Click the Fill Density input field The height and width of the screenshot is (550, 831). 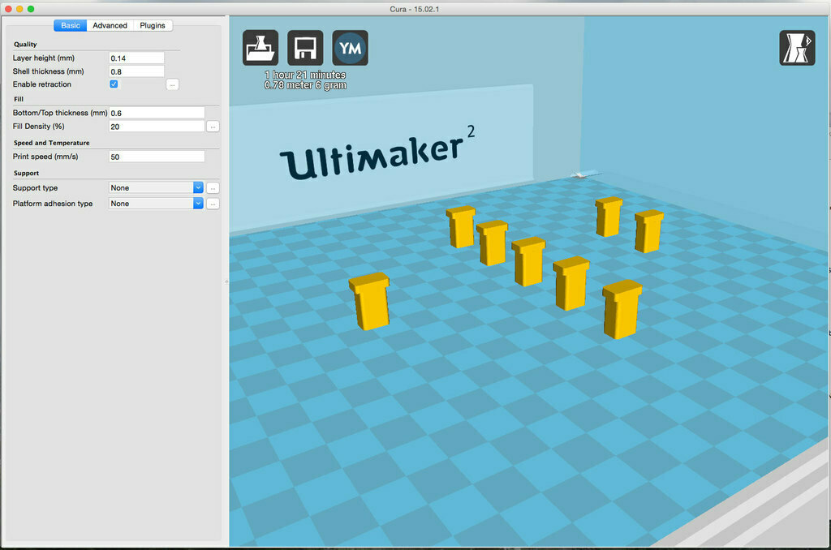pos(157,127)
